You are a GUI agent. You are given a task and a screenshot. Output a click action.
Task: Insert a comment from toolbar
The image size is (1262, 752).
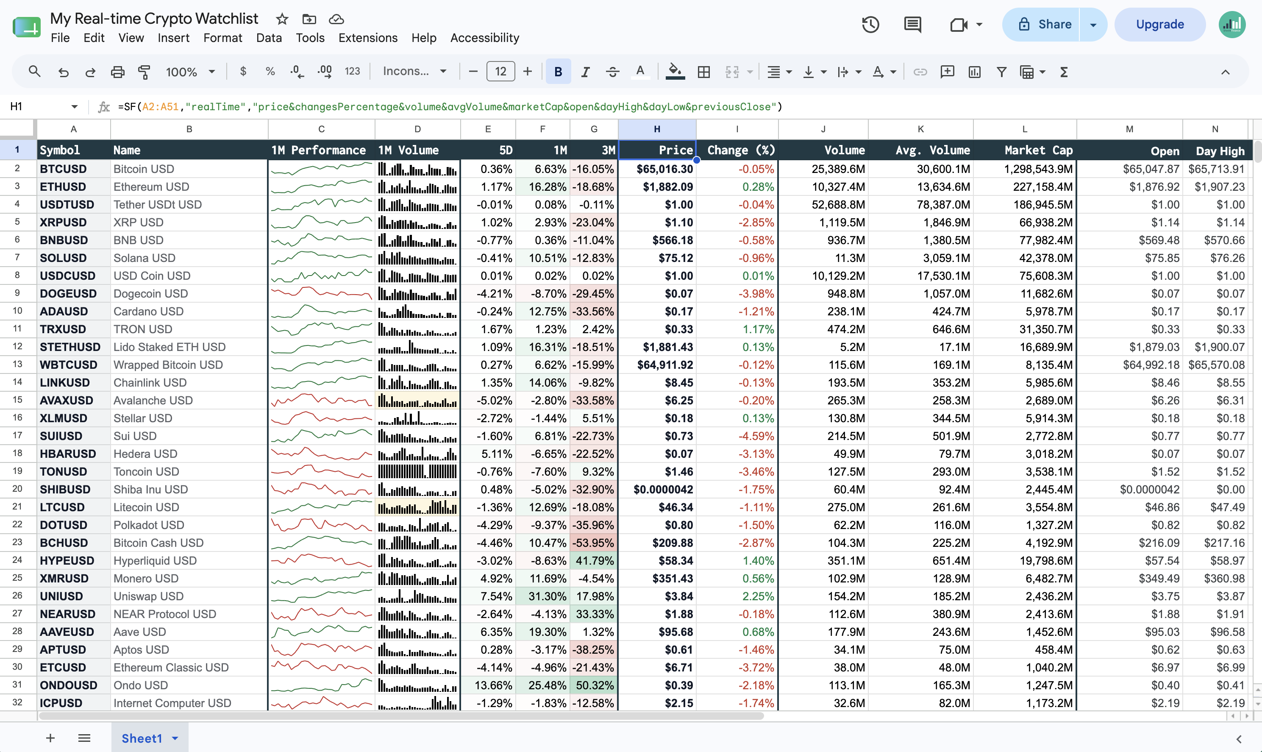tap(947, 72)
